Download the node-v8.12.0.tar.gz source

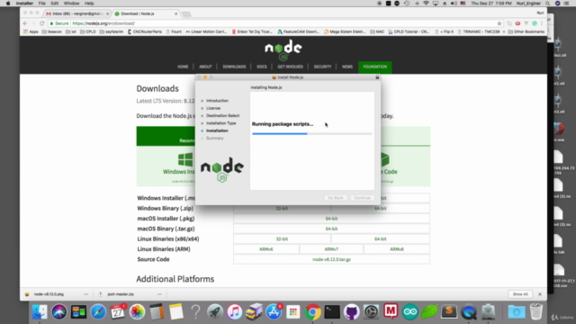pos(331,259)
